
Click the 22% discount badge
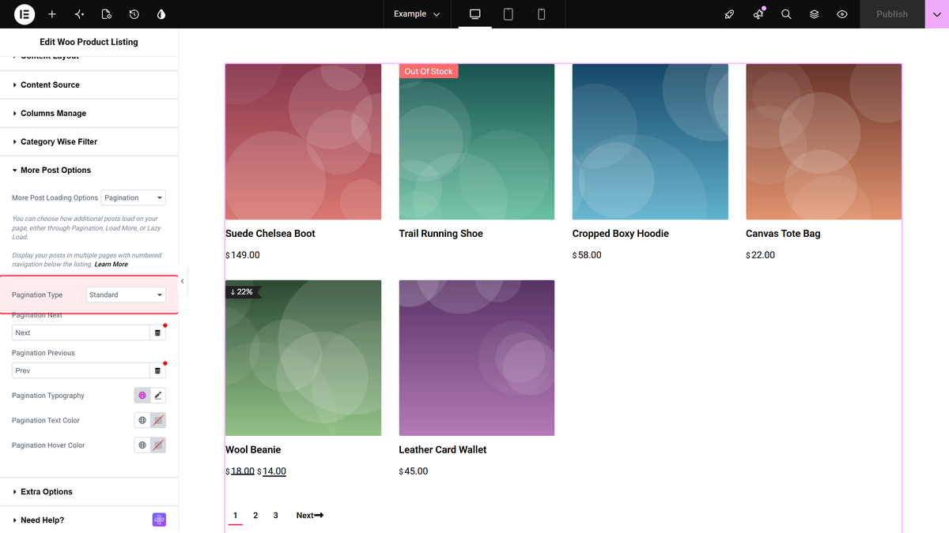click(242, 292)
